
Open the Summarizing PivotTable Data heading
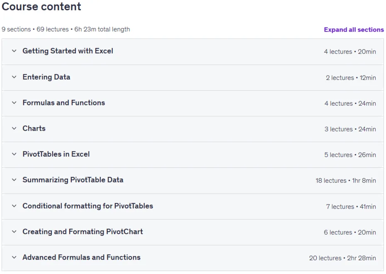[x=73, y=180]
